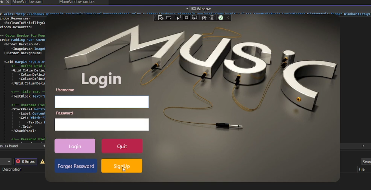Click the green Hot Reload checkmark icon
The height and width of the screenshot is (190, 371).
tap(221, 18)
